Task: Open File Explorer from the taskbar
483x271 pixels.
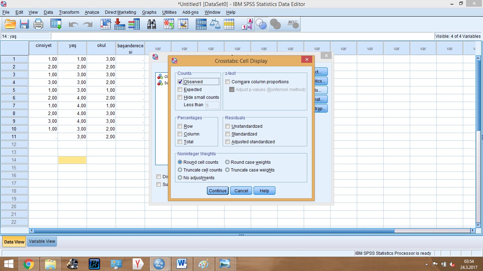Action: pos(51,264)
